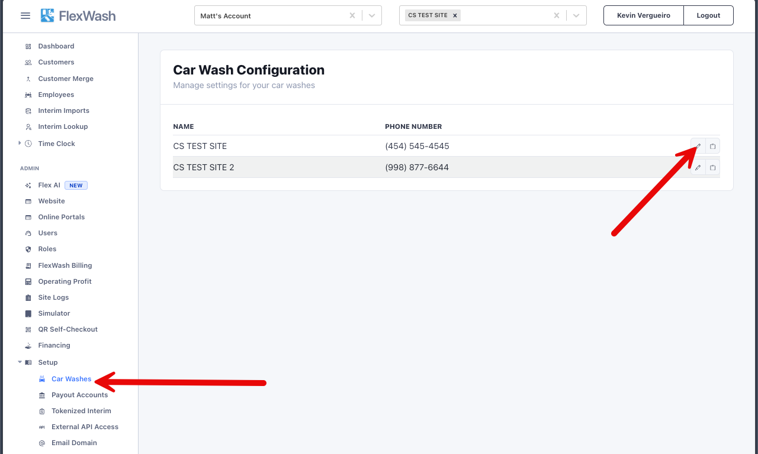This screenshot has height=454, width=758.
Task: Click the NAME column header
Action: (184, 127)
